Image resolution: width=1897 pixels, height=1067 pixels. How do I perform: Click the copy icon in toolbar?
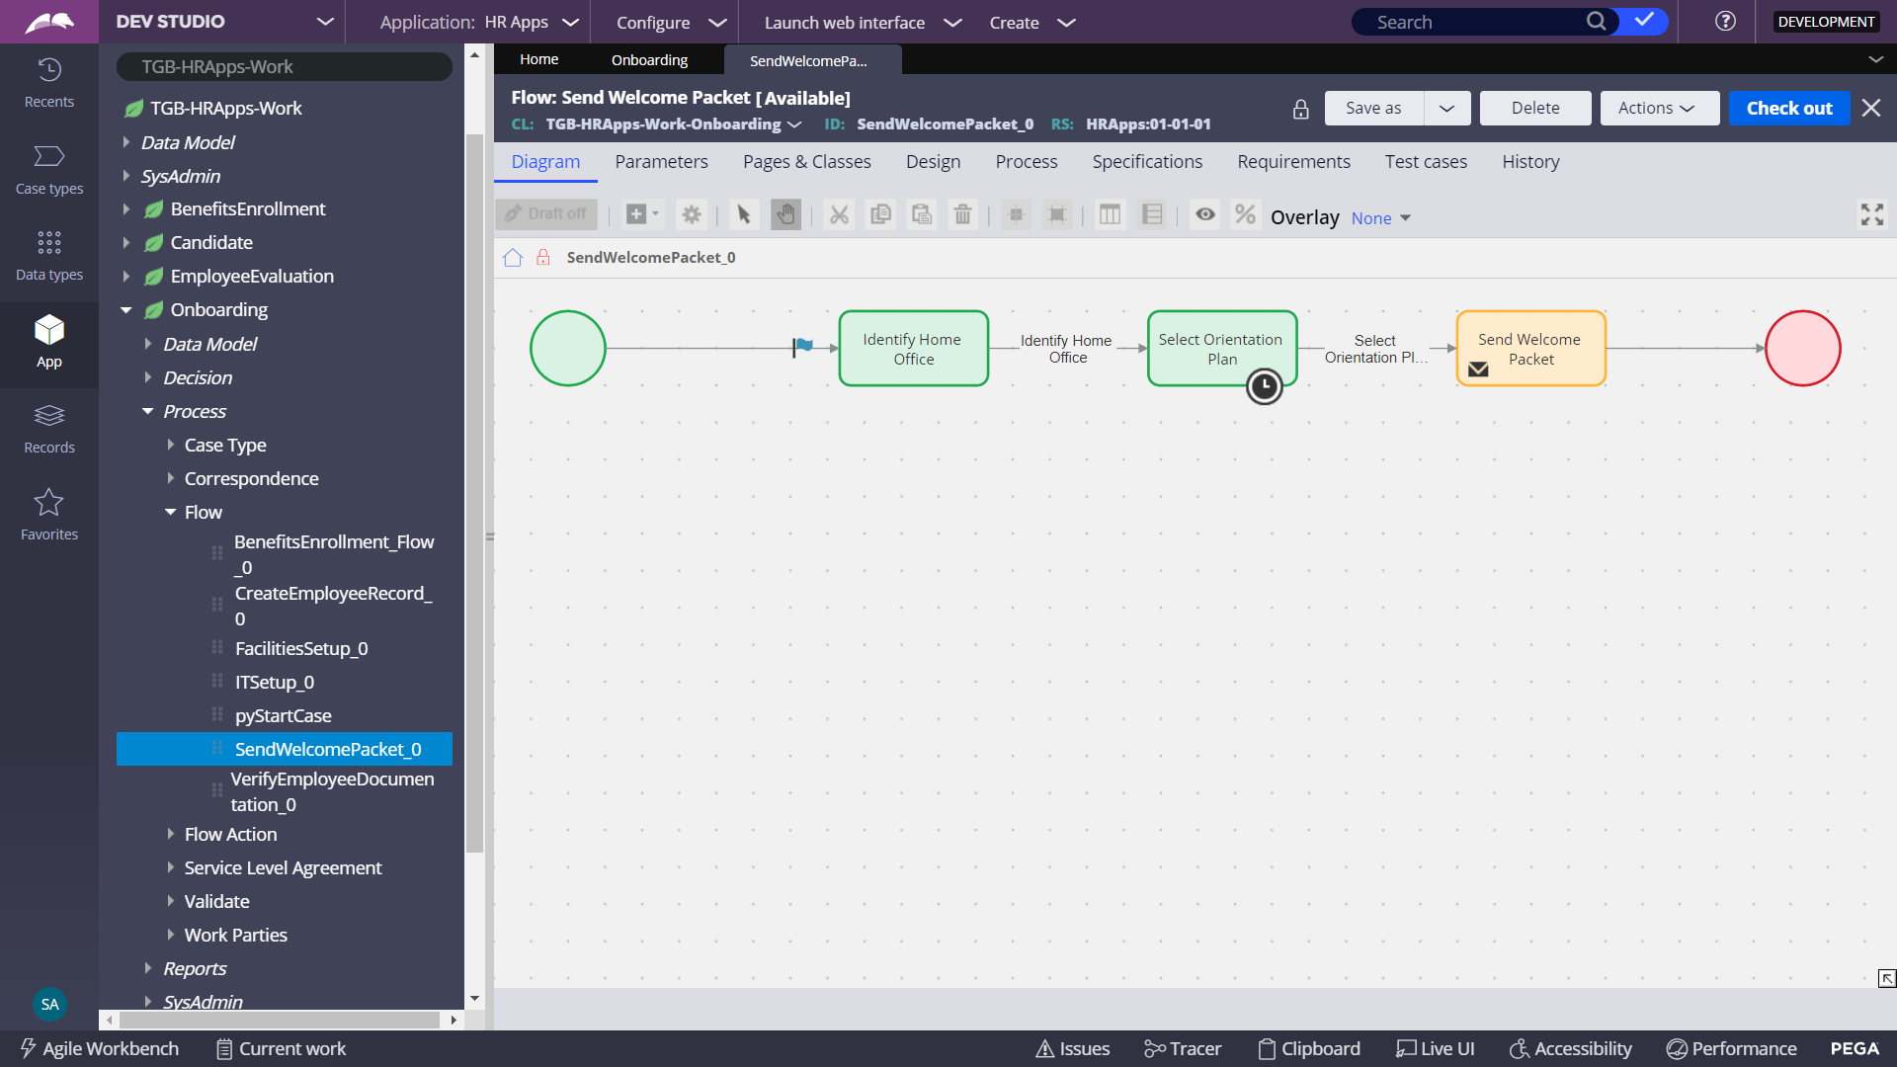point(880,214)
